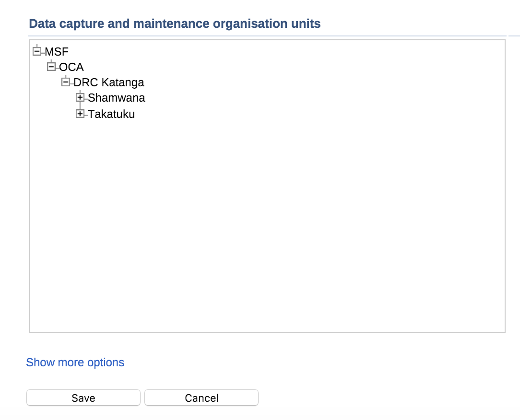Viewport: 520px width, 420px height.
Task: Expand the Shamwana node
Action: tap(80, 98)
